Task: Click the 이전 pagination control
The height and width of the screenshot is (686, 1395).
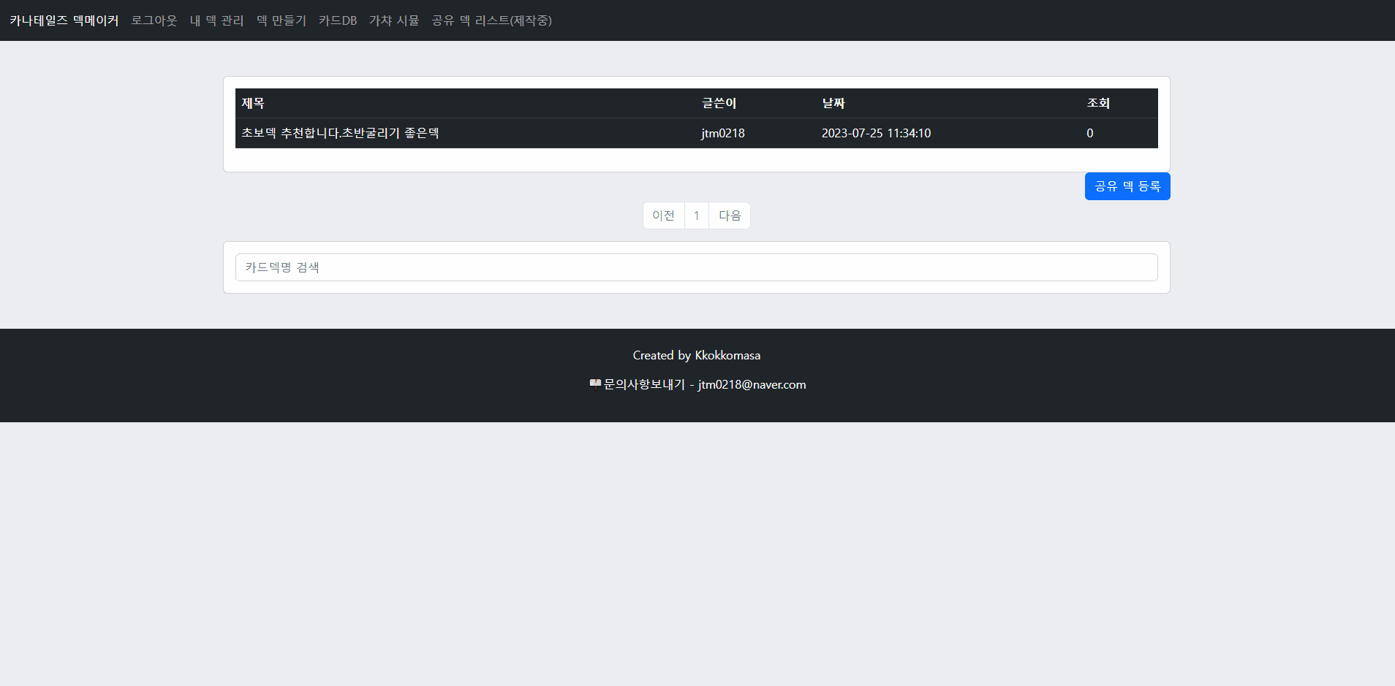Action: point(664,215)
